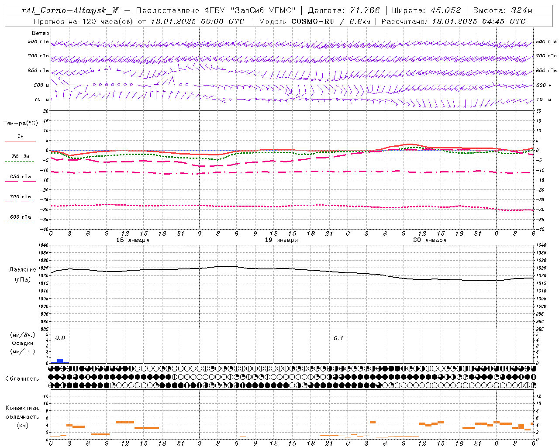The width and height of the screenshot is (559, 447).
Task: Click the 700 гПа temperature legend entry
Action: [21, 197]
